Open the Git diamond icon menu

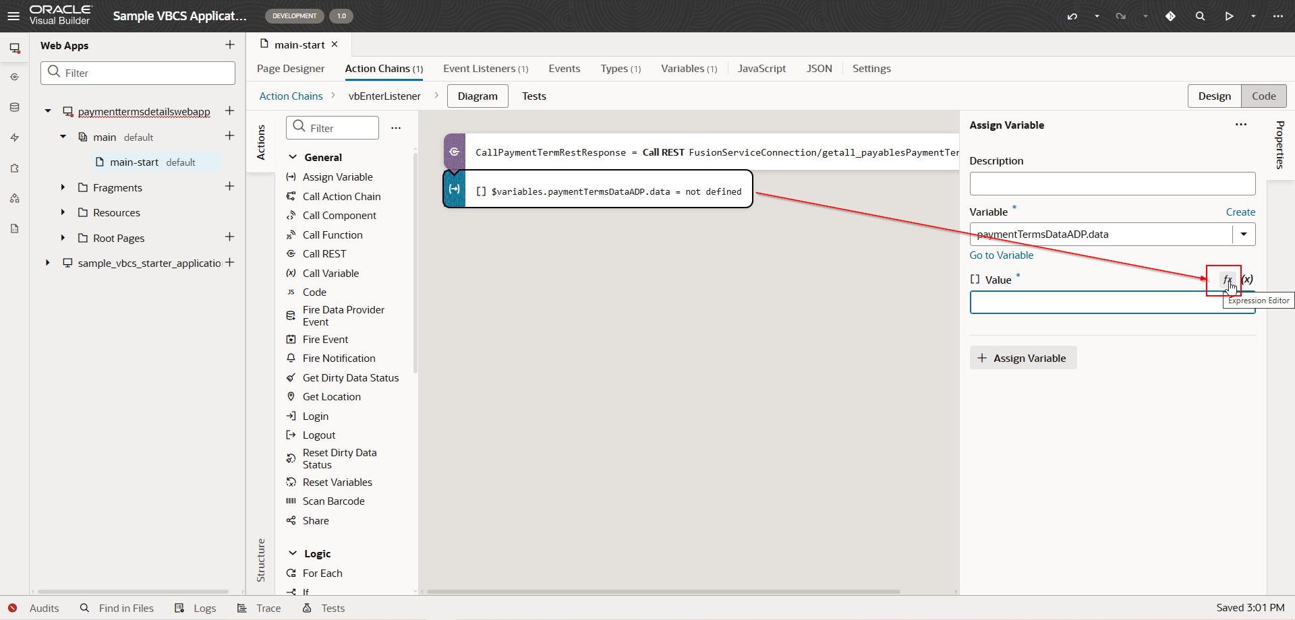pyautogui.click(x=1170, y=16)
